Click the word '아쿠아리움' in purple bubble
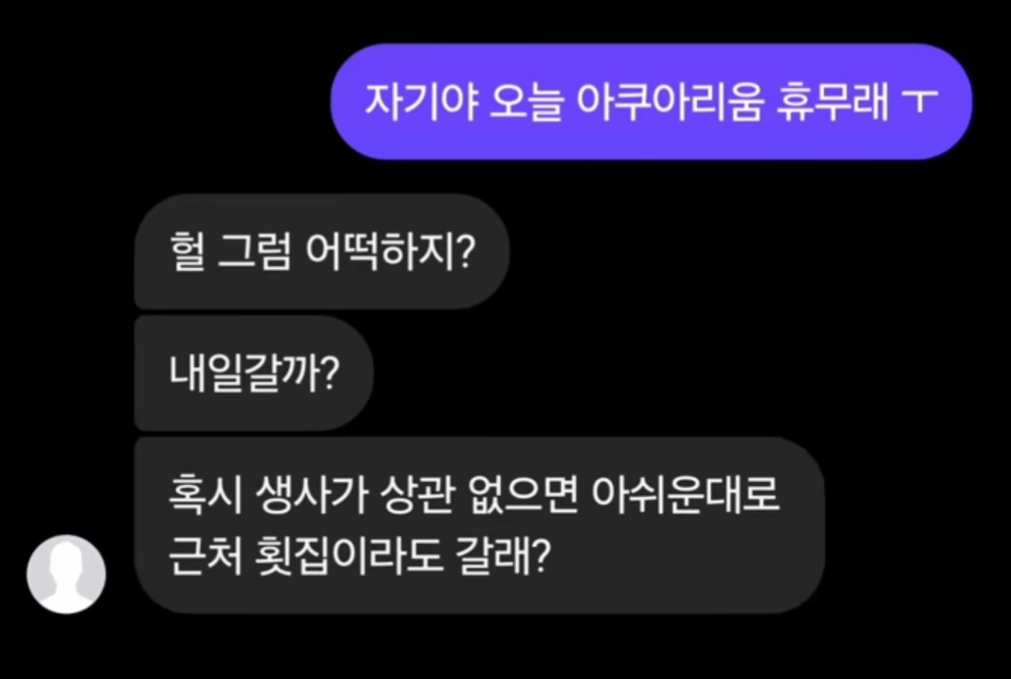The image size is (1011, 679). (x=670, y=102)
